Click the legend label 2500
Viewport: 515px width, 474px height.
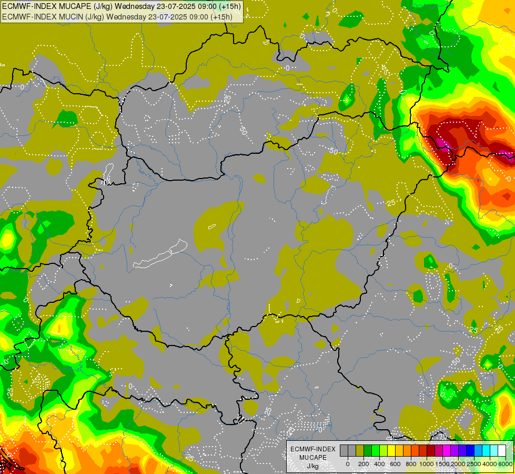pos(474,464)
